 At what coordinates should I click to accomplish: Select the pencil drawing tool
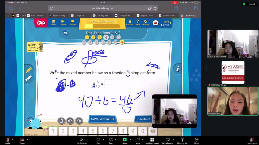pos(29,70)
